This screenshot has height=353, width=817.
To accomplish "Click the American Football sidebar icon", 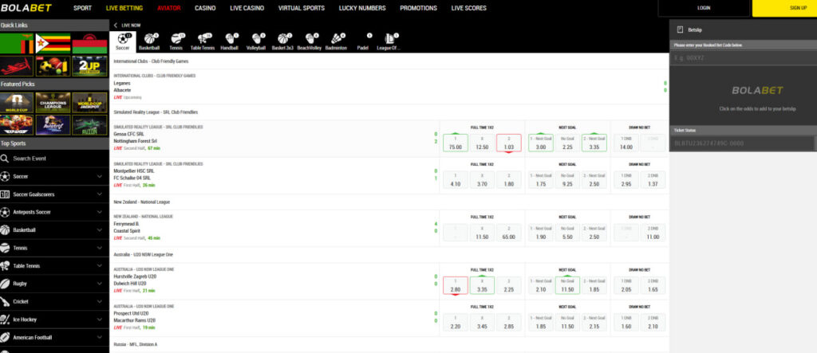I will pyautogui.click(x=5, y=337).
